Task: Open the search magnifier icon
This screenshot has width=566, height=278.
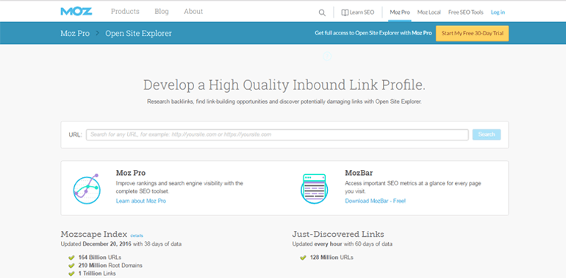Action: point(322,13)
